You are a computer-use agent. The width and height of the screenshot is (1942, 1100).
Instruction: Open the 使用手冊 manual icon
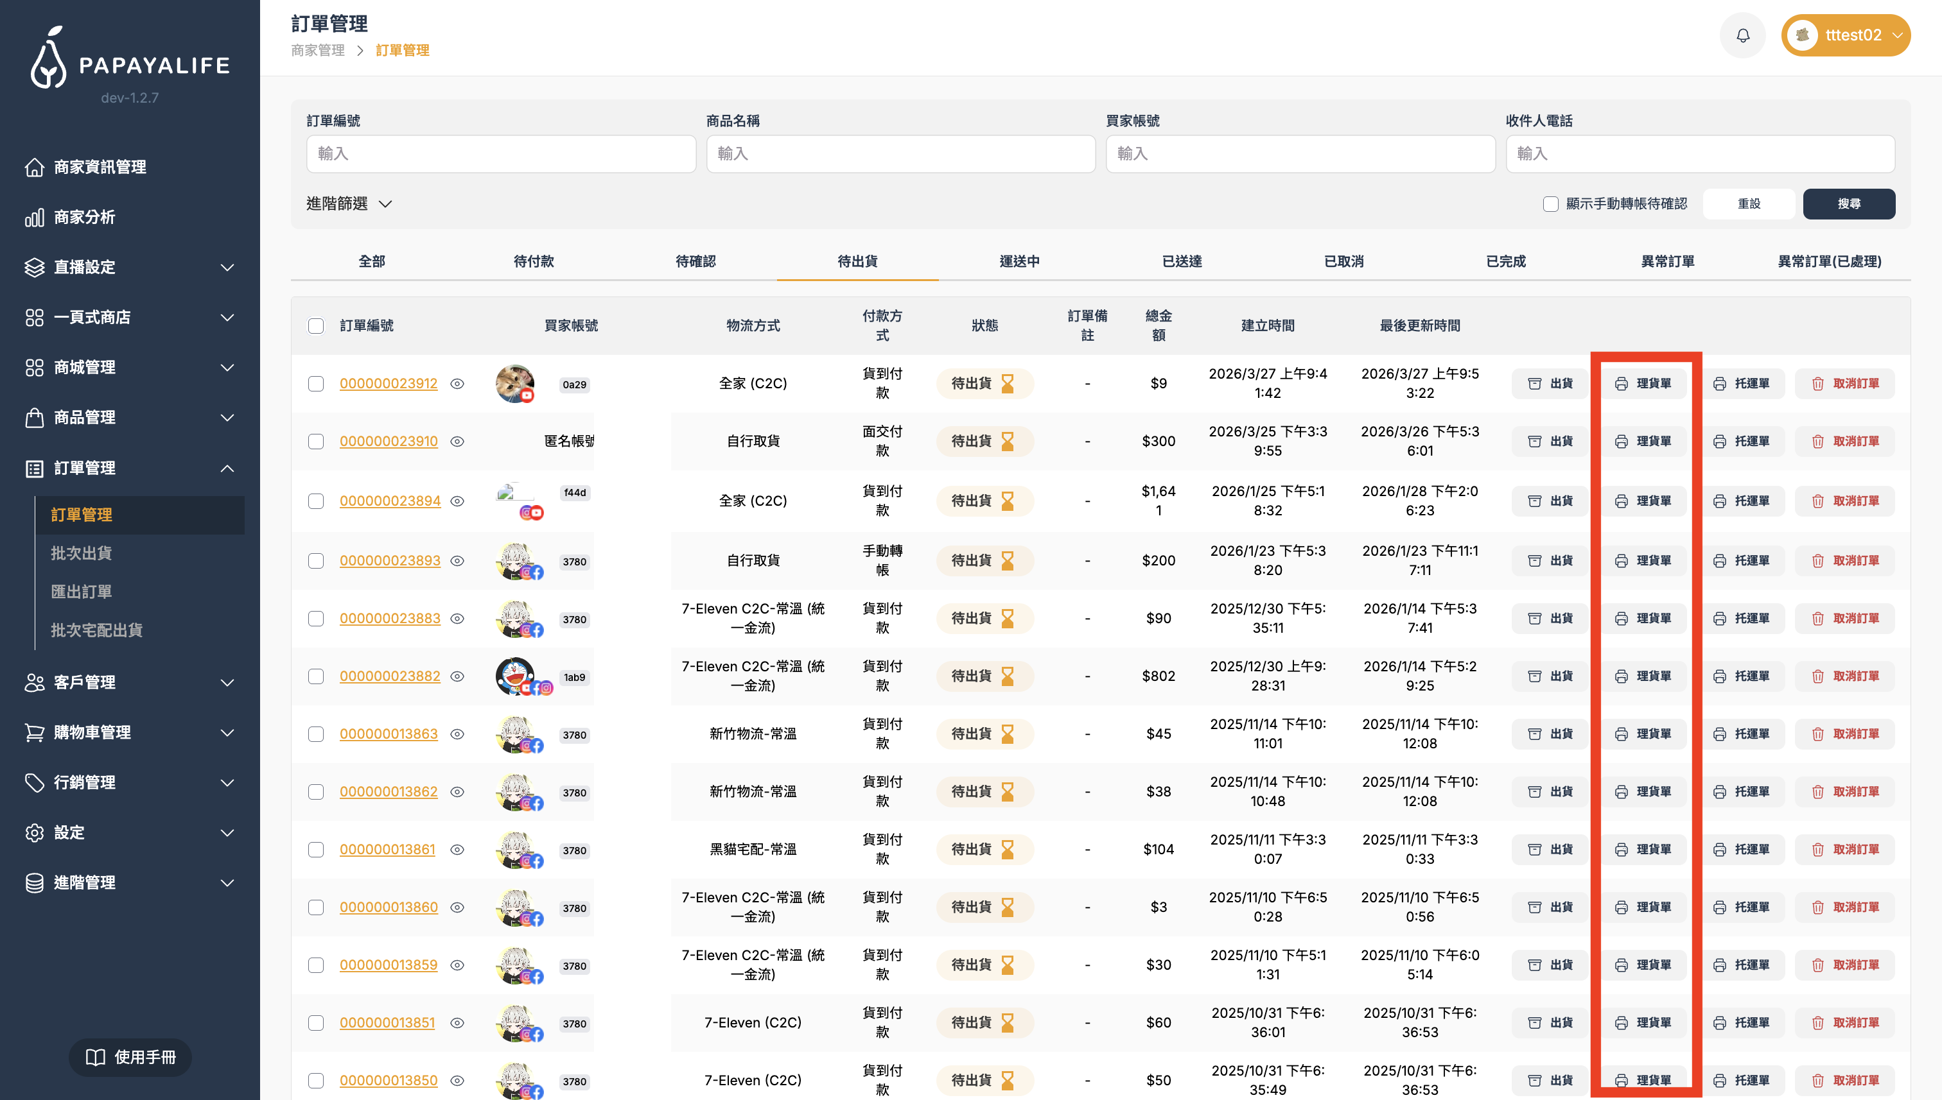(x=96, y=1057)
